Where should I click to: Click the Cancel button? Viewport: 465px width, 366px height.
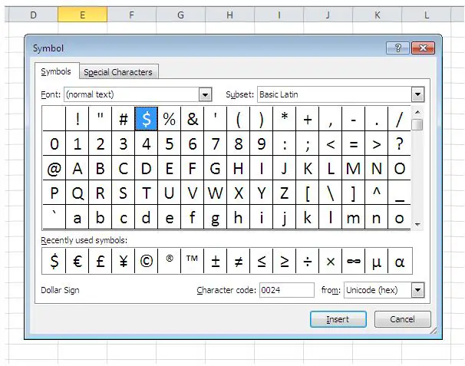(x=402, y=319)
